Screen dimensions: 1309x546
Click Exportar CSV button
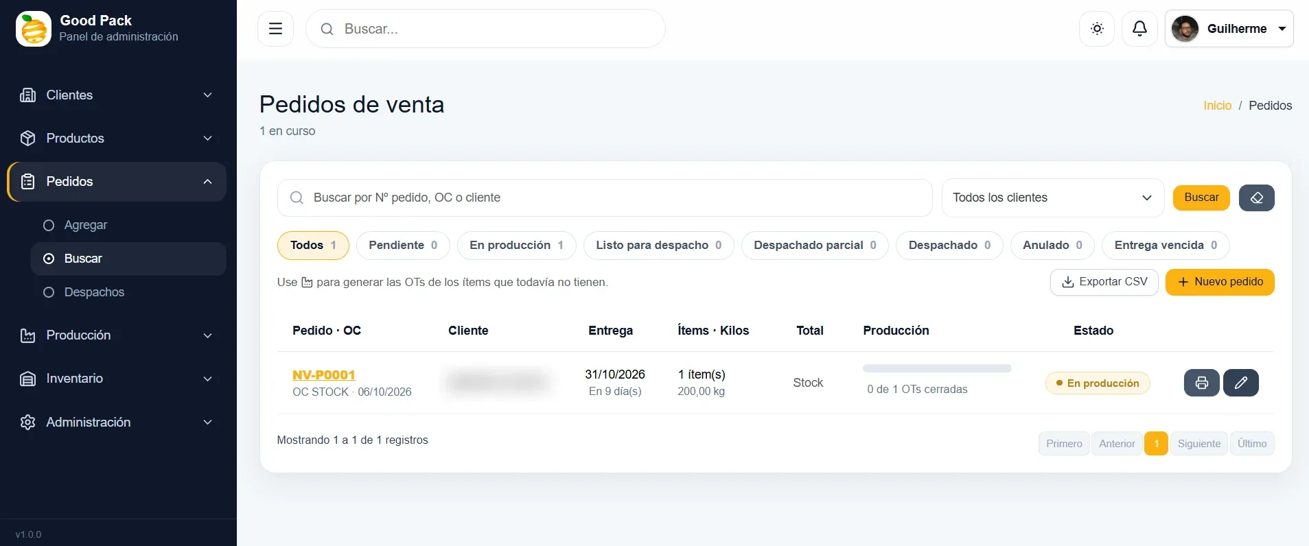[x=1104, y=282]
